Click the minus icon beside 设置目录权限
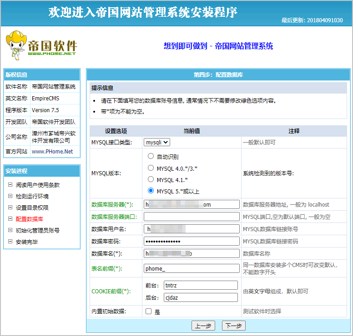Viewport: 353px width, 336px height. tap(10, 208)
